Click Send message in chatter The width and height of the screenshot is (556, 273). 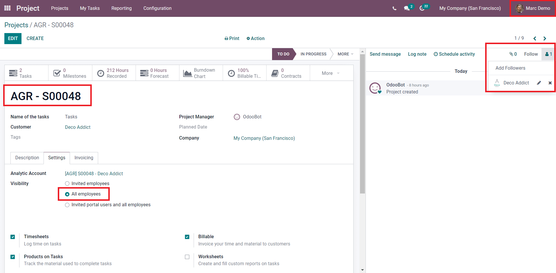[385, 54]
